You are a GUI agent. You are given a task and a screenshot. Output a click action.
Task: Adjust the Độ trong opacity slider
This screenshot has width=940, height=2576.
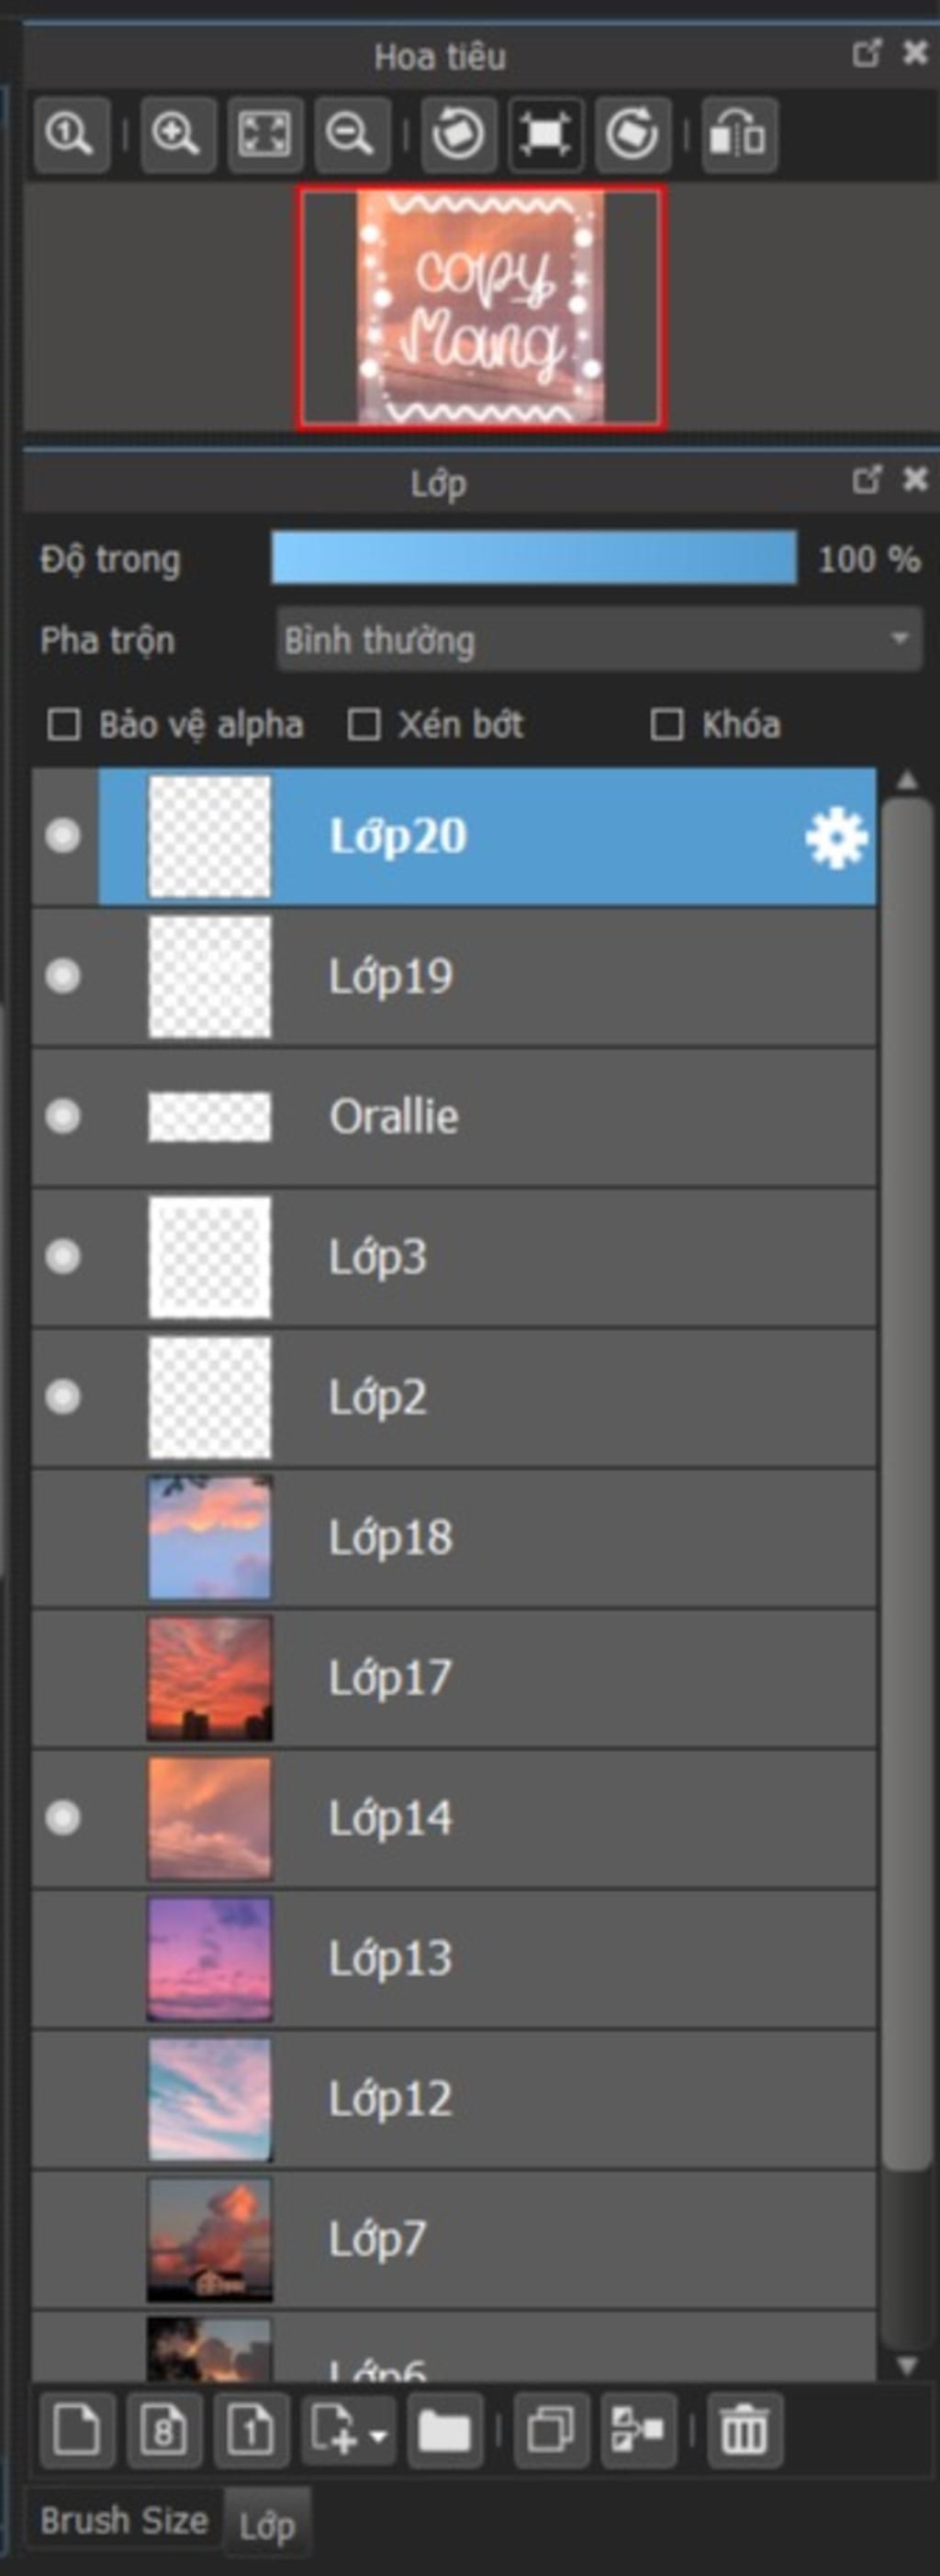point(534,558)
